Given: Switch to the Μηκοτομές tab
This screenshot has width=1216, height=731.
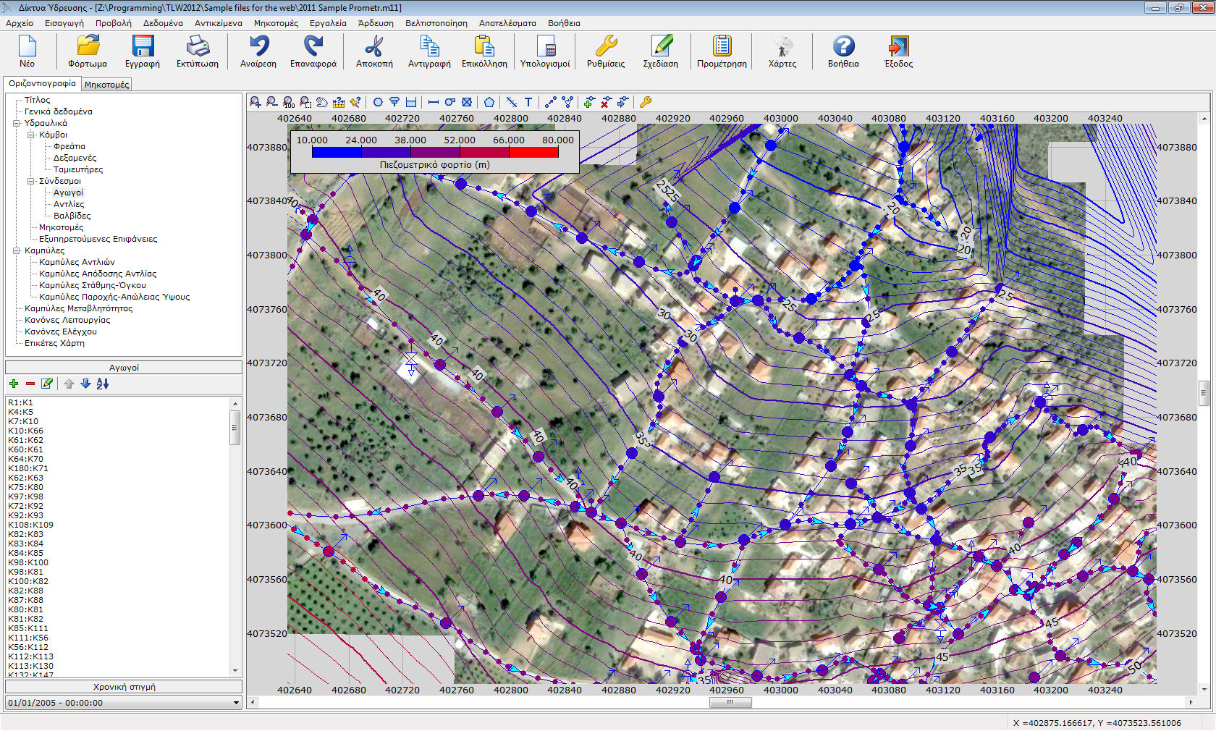Looking at the screenshot, I should coord(106,85).
